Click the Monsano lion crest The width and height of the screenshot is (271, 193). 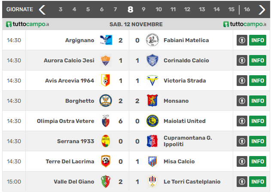click(x=152, y=101)
